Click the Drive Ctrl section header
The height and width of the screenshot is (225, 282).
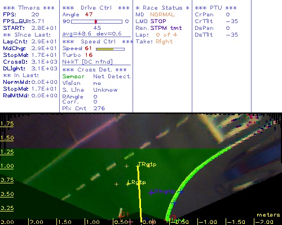(96, 8)
